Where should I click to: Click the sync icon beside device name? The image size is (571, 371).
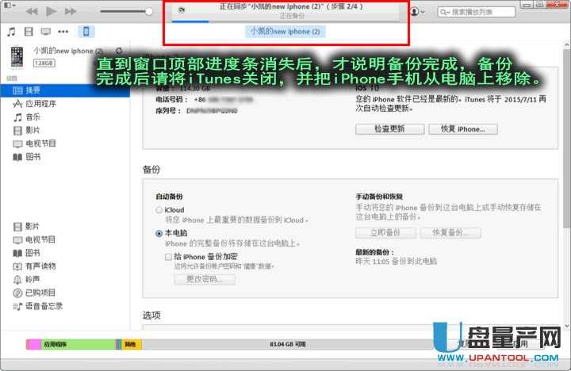119,51
